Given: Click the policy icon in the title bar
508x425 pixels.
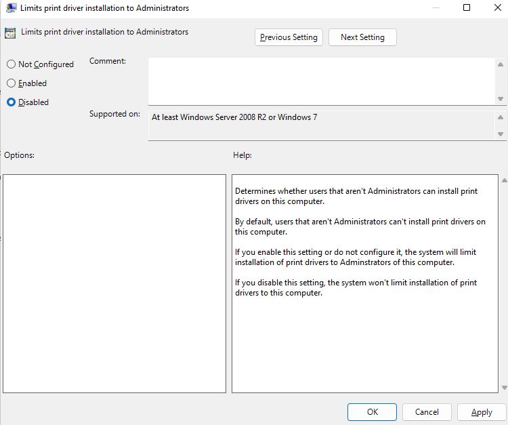Looking at the screenshot, I should (x=11, y=7).
